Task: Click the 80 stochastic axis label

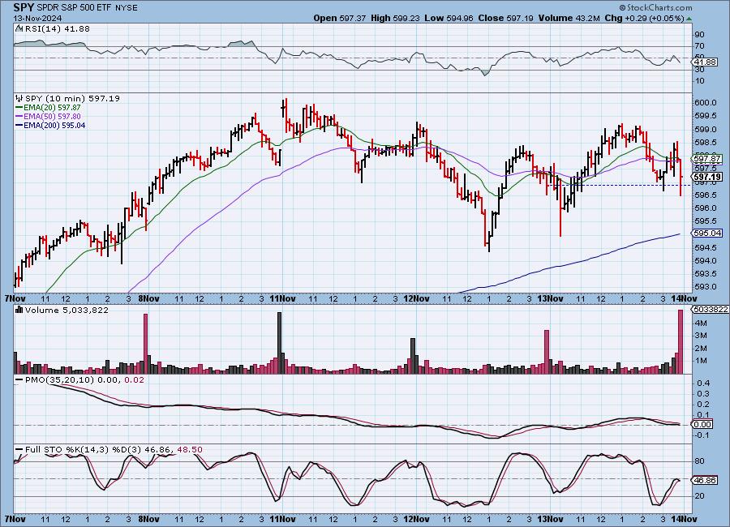Action: [x=700, y=461]
